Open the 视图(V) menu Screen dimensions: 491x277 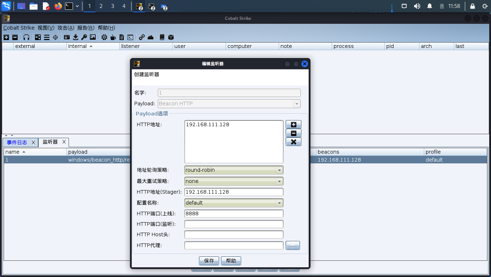coord(46,28)
